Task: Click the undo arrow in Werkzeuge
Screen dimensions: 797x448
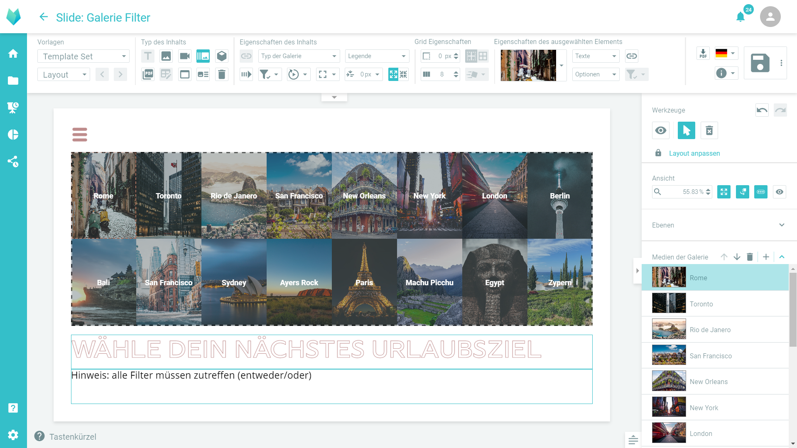Action: tap(762, 110)
